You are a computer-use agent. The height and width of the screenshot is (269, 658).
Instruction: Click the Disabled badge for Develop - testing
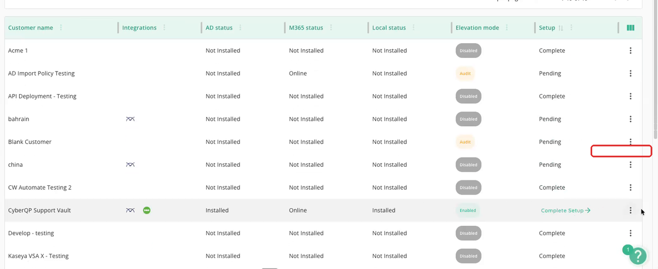[x=468, y=233]
